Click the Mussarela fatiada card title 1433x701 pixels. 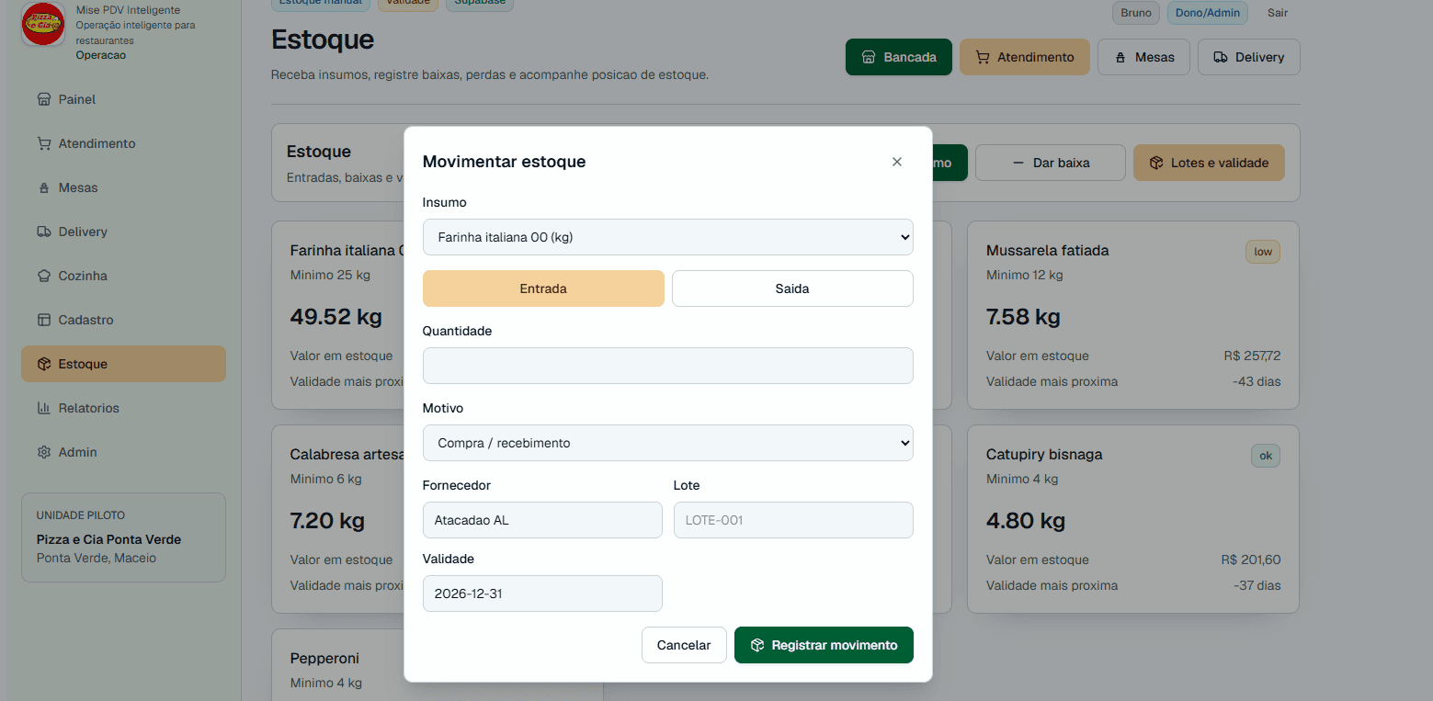(x=1047, y=250)
